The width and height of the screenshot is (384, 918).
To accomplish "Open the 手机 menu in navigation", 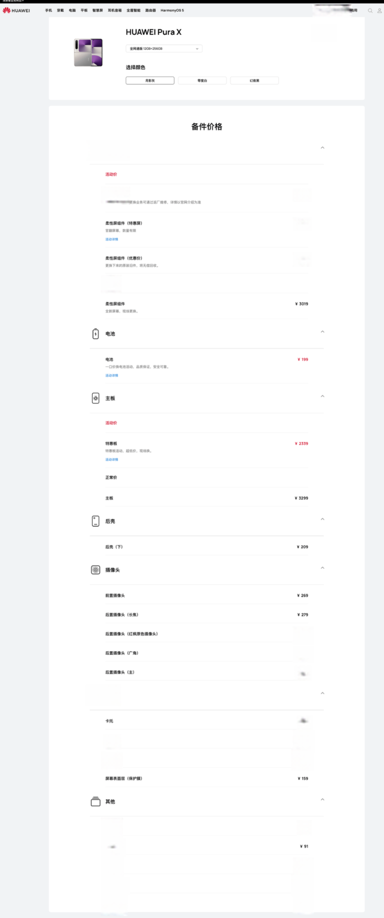I will pos(48,10).
